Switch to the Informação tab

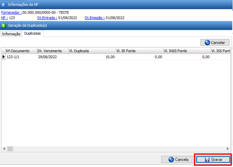[x=11, y=34]
